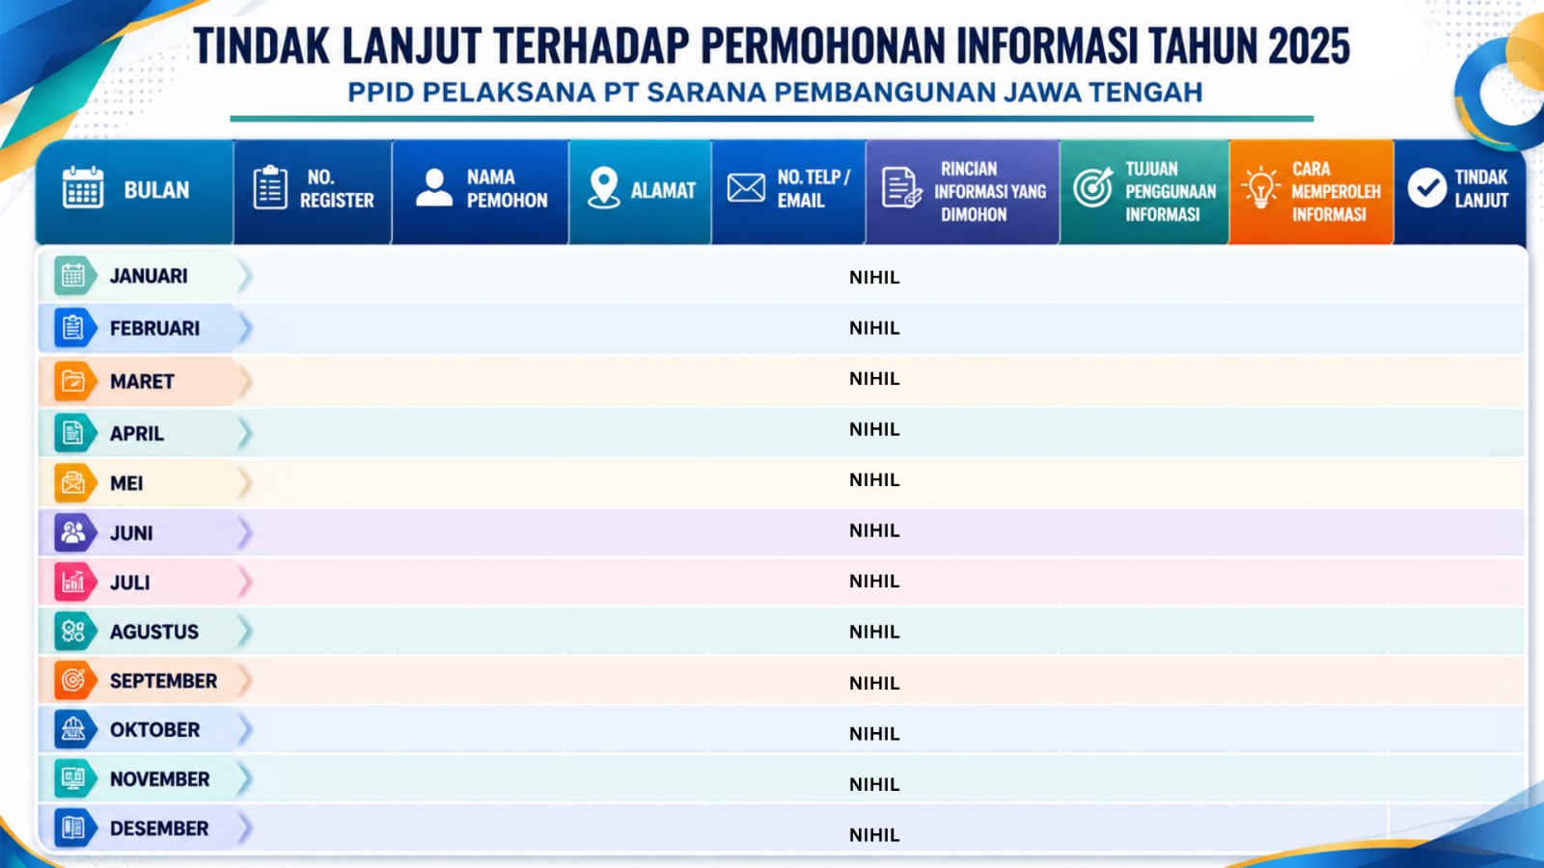Click the clipboard icon beside NO. REGISTER
Image resolution: width=1544 pixels, height=868 pixels.
coord(270,187)
